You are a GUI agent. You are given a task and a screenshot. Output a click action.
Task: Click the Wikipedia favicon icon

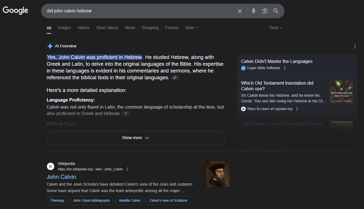click(50, 166)
